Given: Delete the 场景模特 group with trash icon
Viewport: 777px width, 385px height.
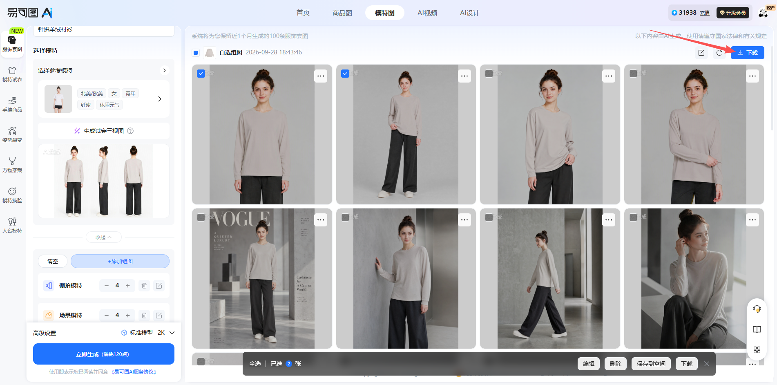Looking at the screenshot, I should (x=144, y=316).
